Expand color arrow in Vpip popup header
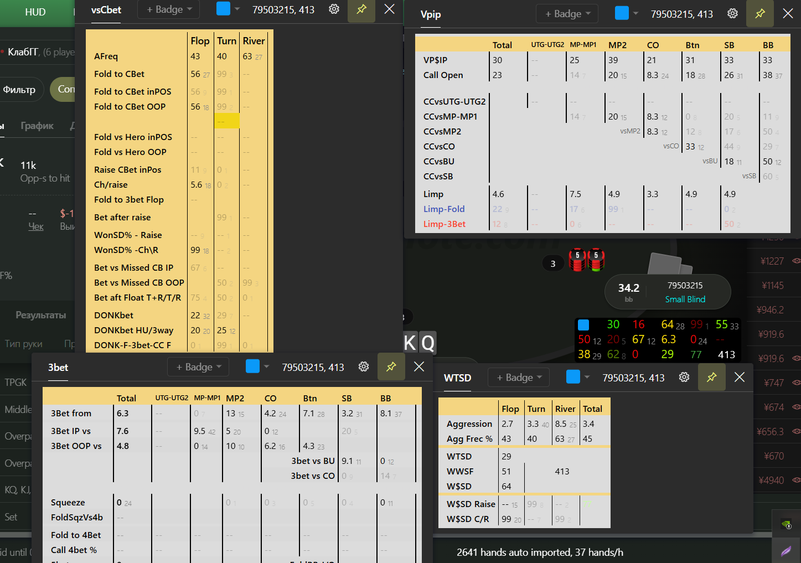The width and height of the screenshot is (801, 563). [635, 13]
